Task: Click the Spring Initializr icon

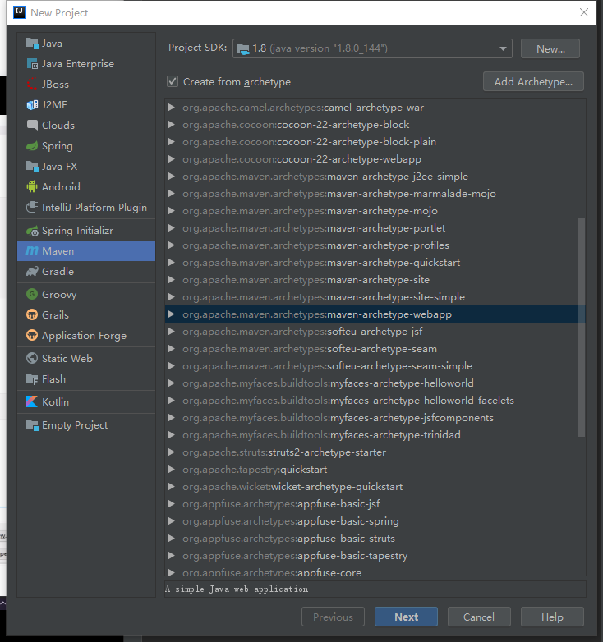Action: point(32,231)
